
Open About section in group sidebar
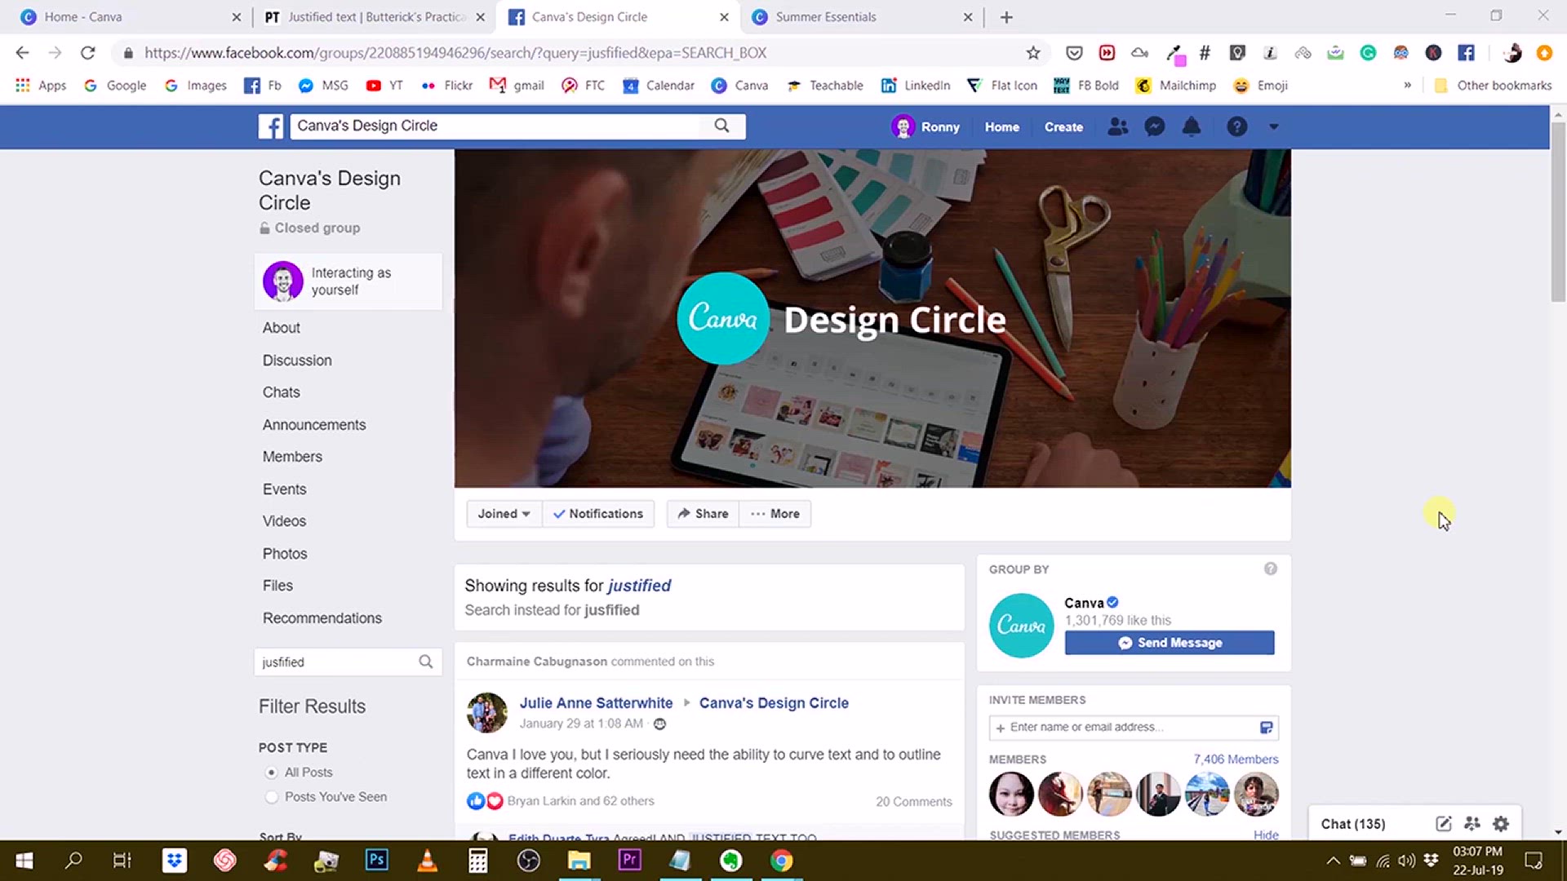tap(282, 328)
